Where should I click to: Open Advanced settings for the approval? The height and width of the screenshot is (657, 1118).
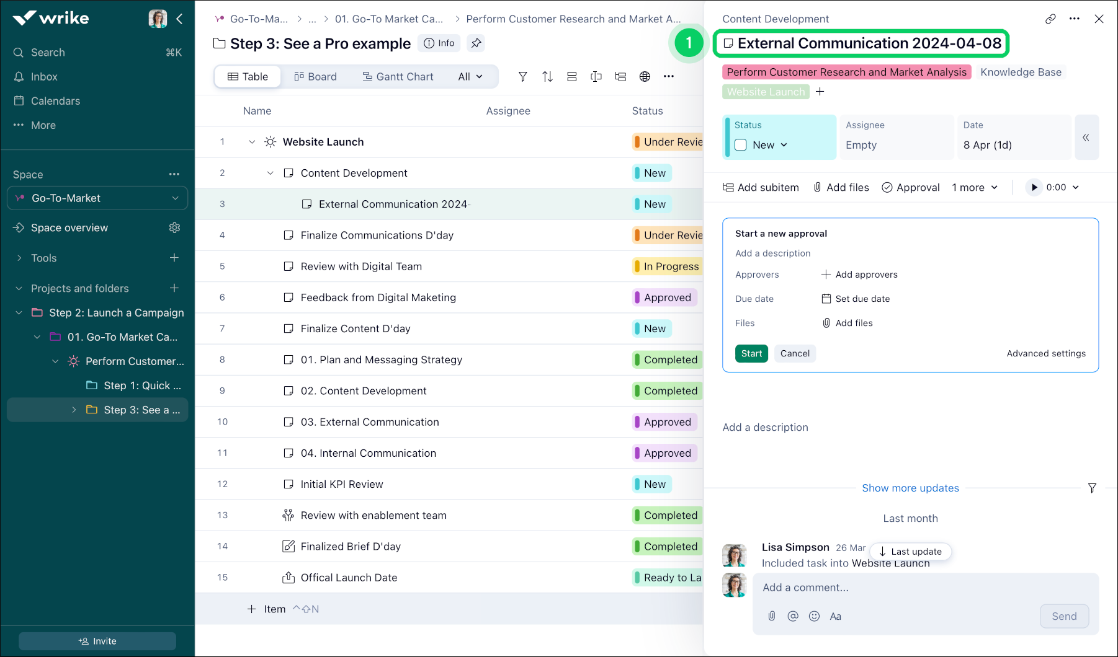pyautogui.click(x=1046, y=353)
